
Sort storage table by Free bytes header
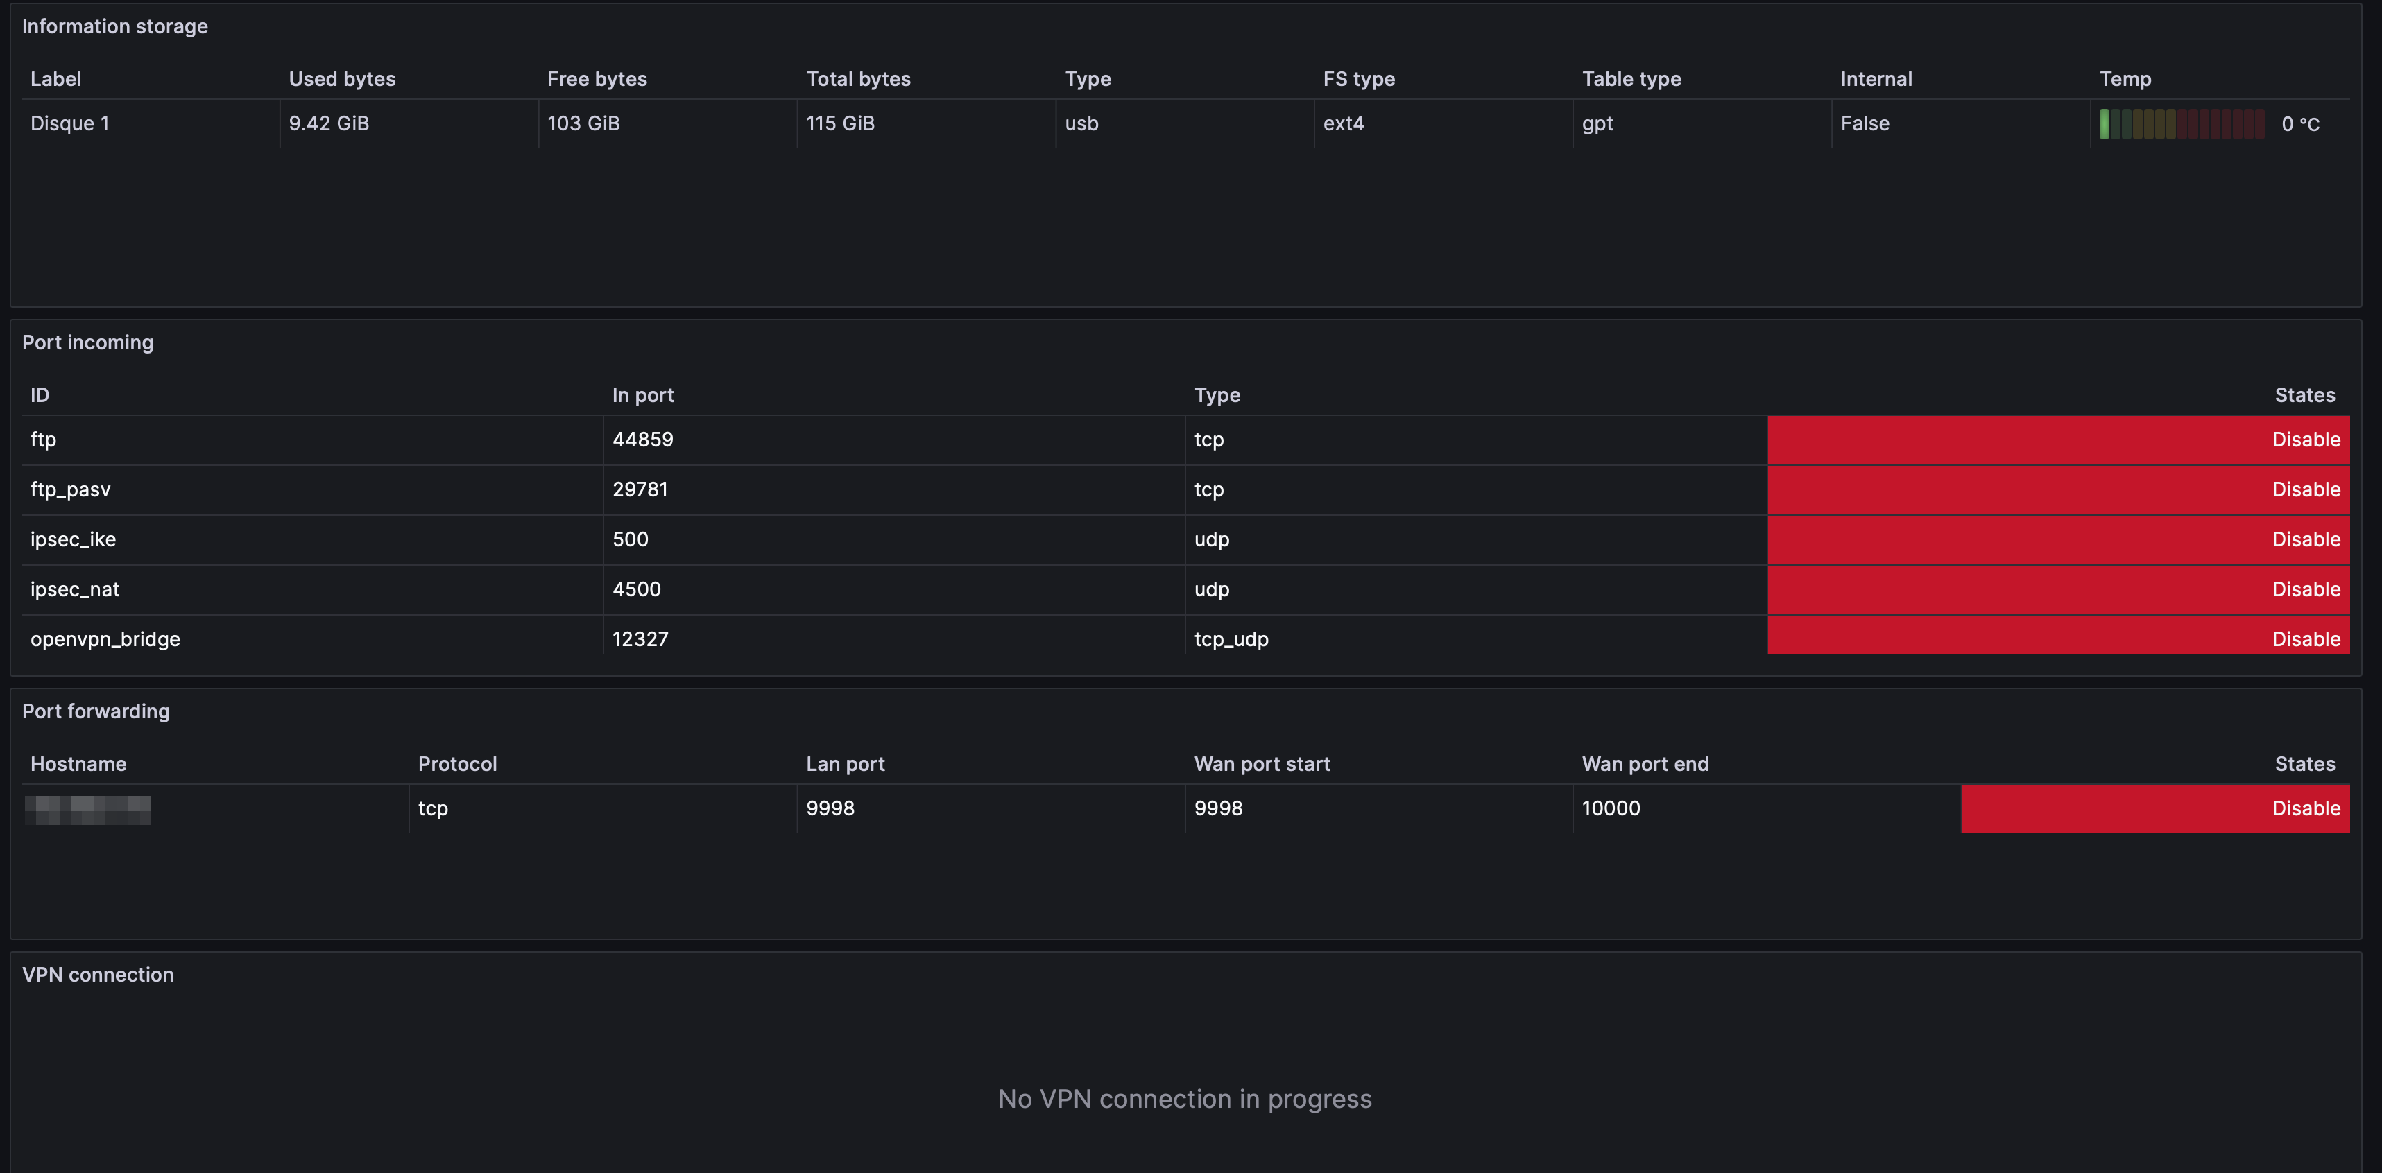[x=597, y=78]
